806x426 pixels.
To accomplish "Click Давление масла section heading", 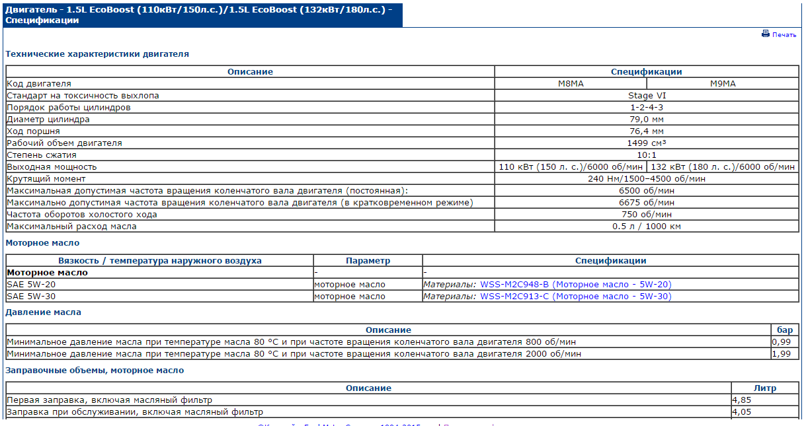I will (43, 312).
